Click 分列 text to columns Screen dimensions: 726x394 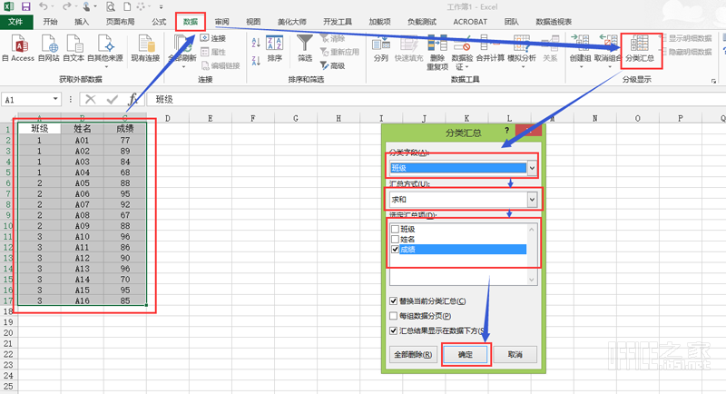[x=380, y=49]
